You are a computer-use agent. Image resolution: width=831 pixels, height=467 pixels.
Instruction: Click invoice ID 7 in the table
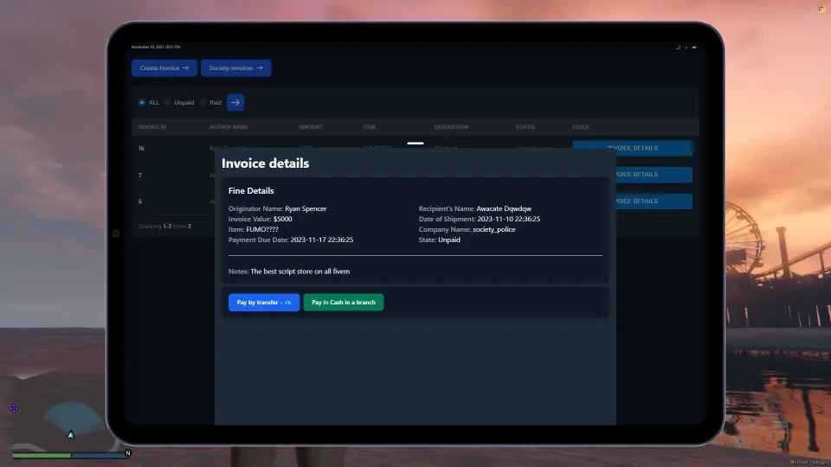coord(140,176)
